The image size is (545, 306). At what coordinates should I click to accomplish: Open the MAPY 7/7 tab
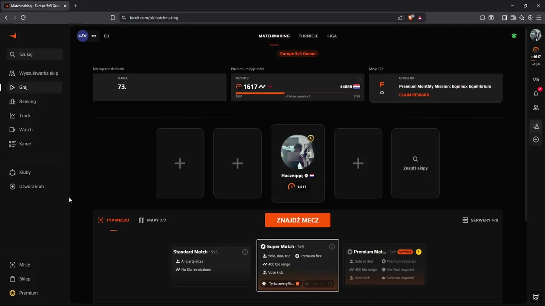pyautogui.click(x=152, y=220)
